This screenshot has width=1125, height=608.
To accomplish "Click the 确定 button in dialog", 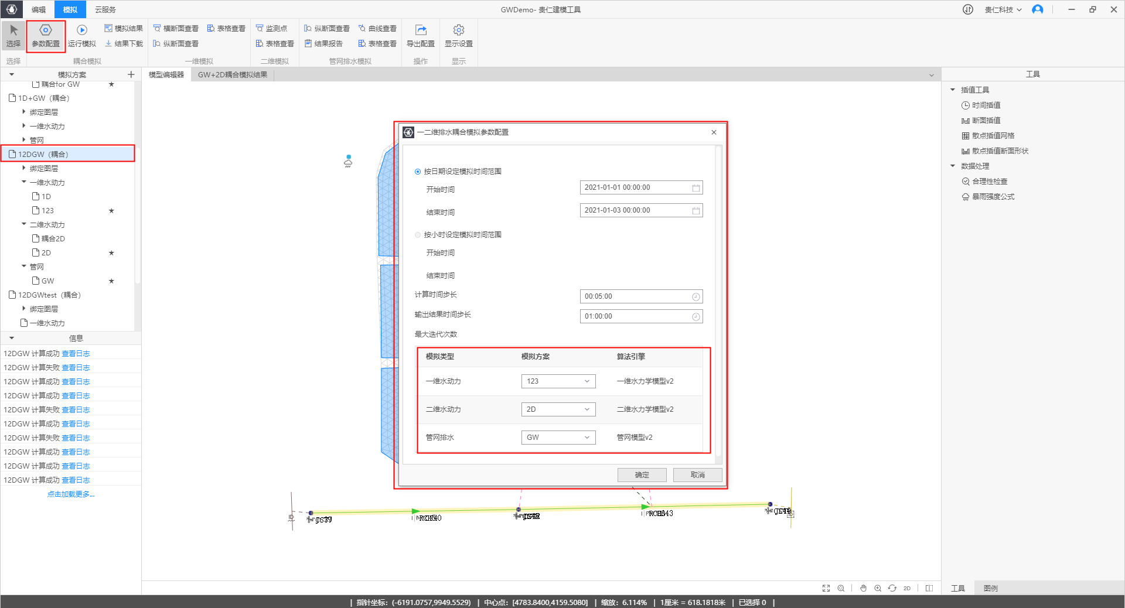I will point(642,475).
